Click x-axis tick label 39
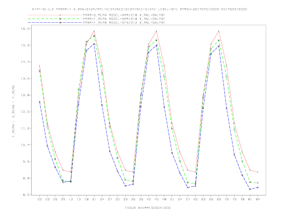The height and width of the screenshot is (217, 281). pyautogui.click(x=141, y=199)
